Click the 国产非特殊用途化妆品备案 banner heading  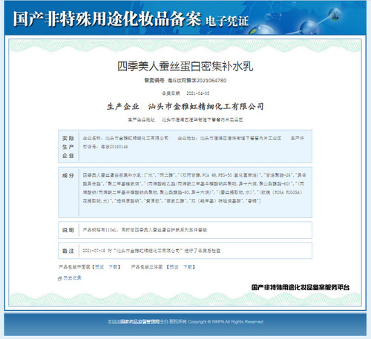tap(107, 19)
